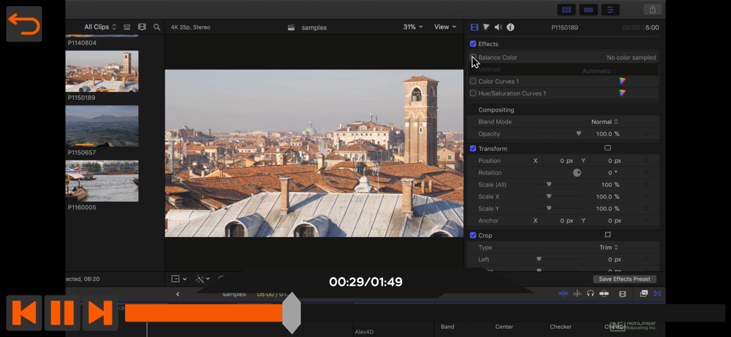Select the Center transition
This screenshot has width=731, height=337.
click(x=504, y=327)
